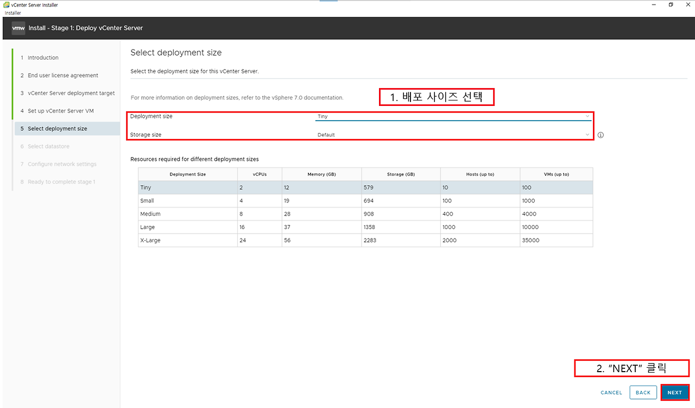Click the Storage (GB) column header
The height and width of the screenshot is (408, 695).
click(x=401, y=174)
